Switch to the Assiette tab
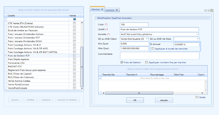Viewport: 219px width, 115px height. click(110, 10)
